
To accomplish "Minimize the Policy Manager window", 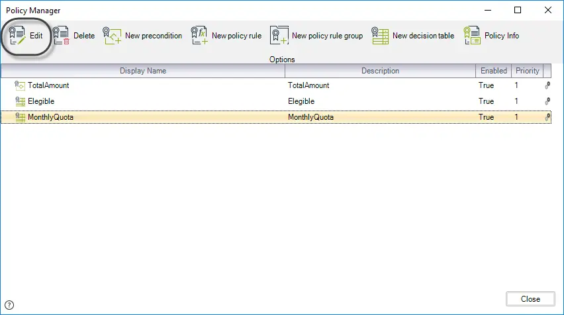I will tap(488, 10).
